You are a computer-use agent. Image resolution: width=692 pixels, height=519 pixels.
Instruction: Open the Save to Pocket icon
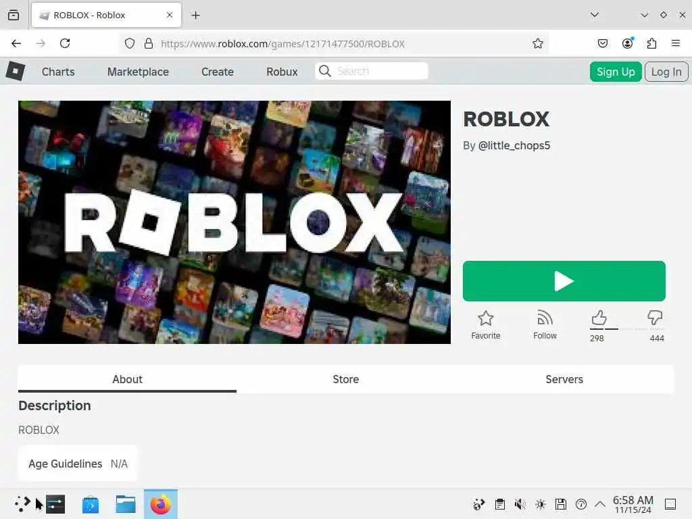tap(602, 43)
